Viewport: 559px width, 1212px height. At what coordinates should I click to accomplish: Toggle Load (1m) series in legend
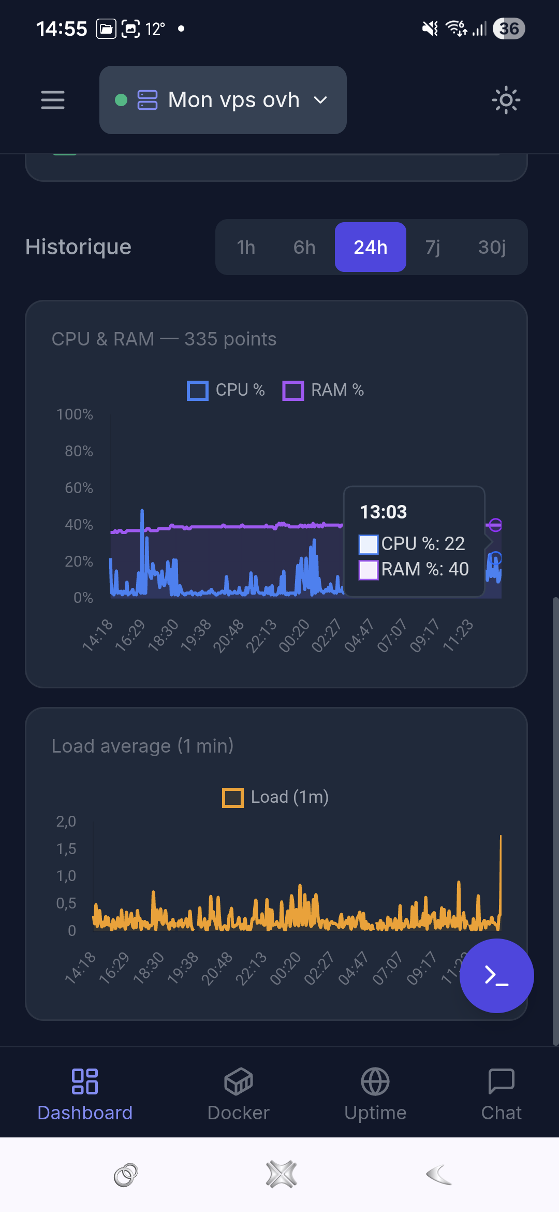click(275, 797)
